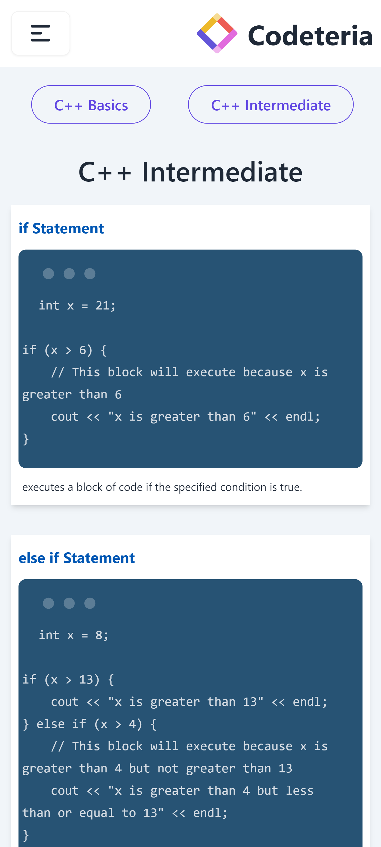Select the C++ Intermediate tab

click(x=271, y=104)
